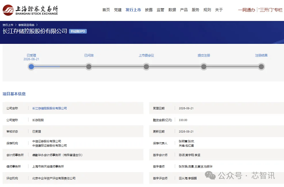Viewport: 284px width, 187px height.
Task: Go to 审核项目动态 breadcrumb
Action: pyautogui.click(x=26, y=25)
